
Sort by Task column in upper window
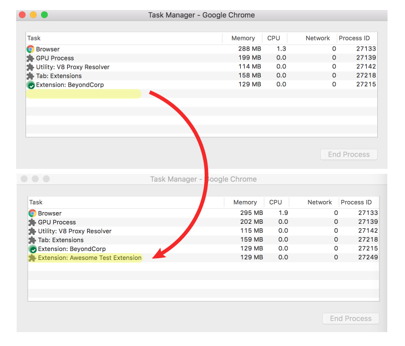tap(124, 38)
